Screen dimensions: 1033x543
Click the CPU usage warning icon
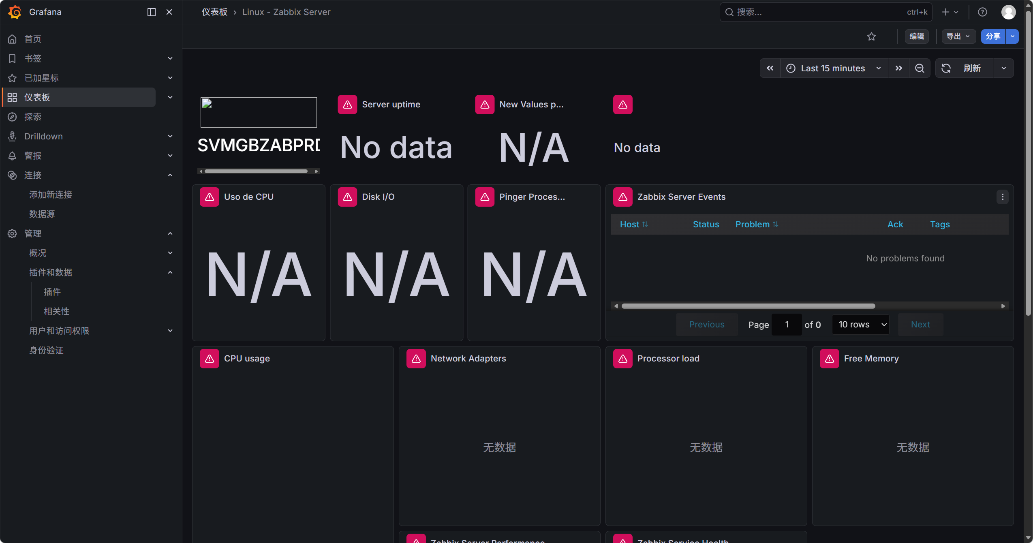[x=210, y=359]
